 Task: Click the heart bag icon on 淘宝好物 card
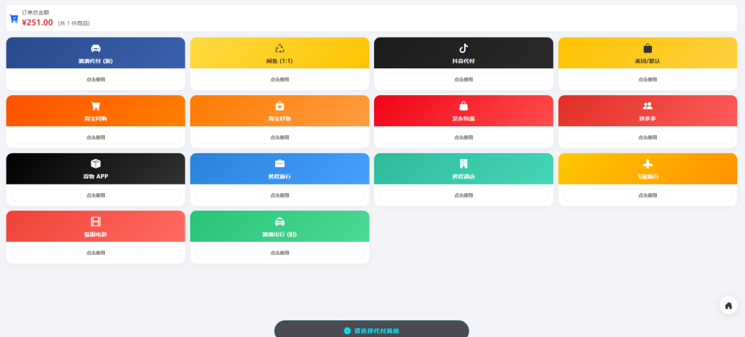click(280, 106)
